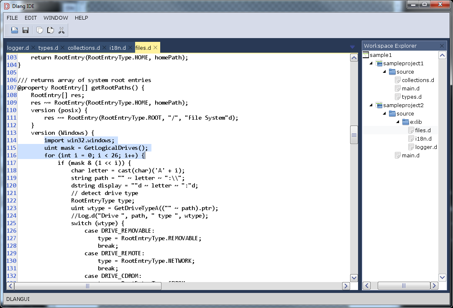Viewport: 453px width, 308px height.
Task: Switch to the collections.d tab
Action: (x=84, y=48)
